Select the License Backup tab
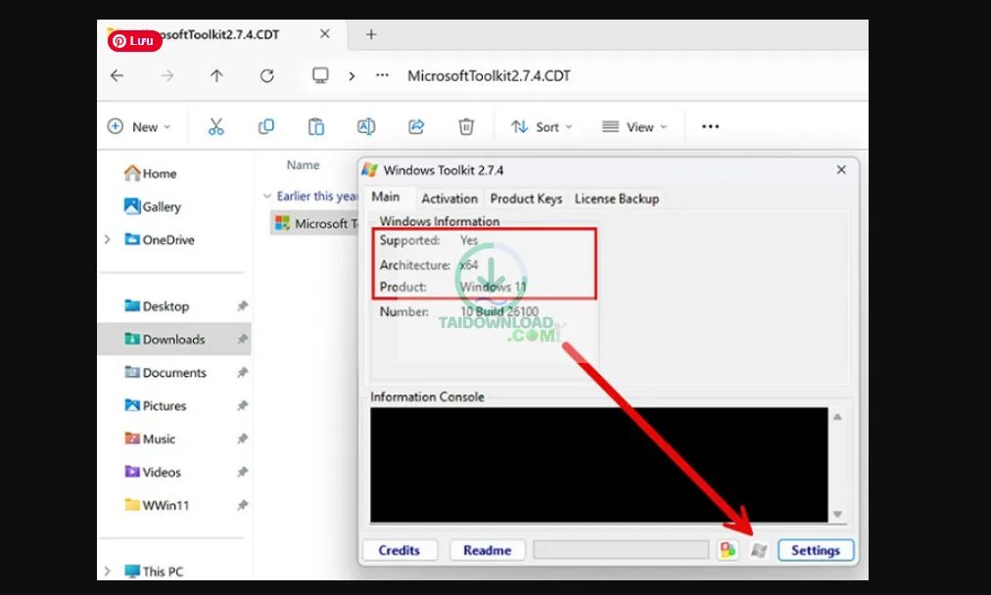The image size is (991, 595). (616, 199)
